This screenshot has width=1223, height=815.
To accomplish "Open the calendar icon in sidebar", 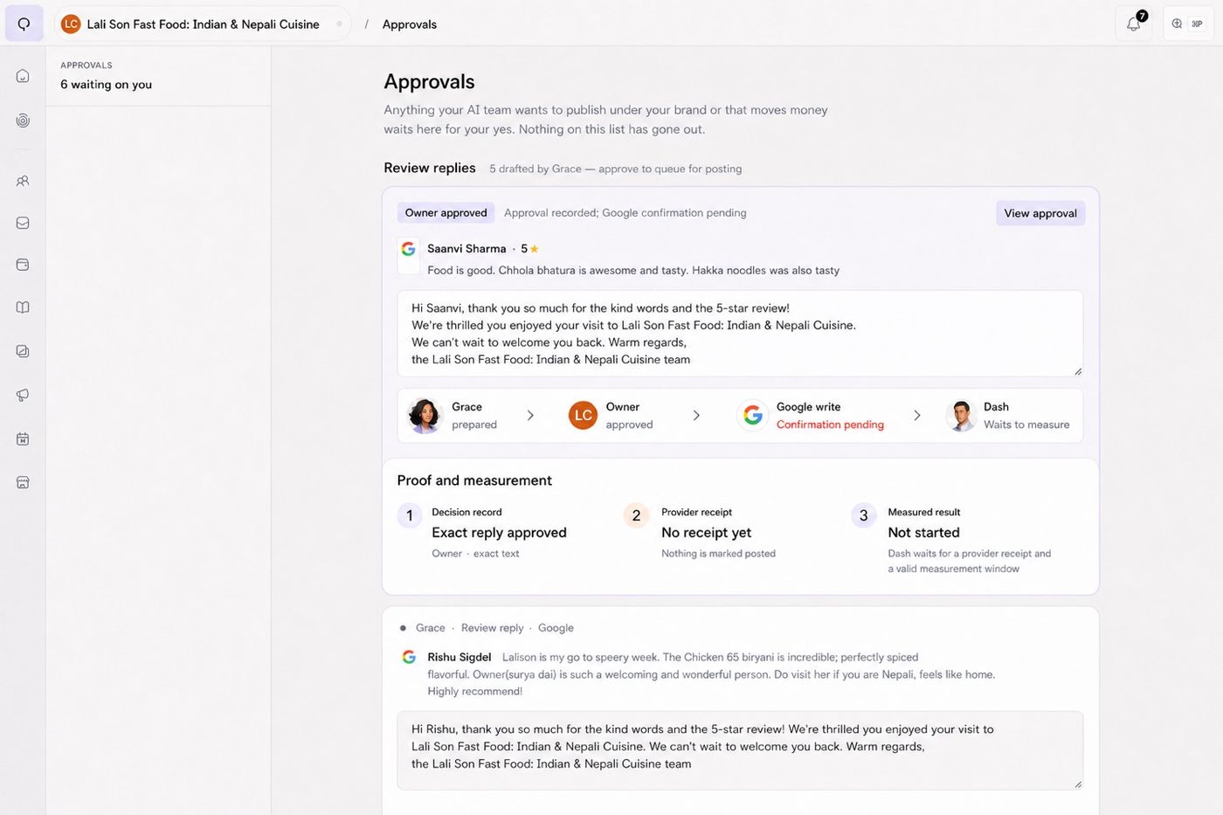I will coord(23,439).
